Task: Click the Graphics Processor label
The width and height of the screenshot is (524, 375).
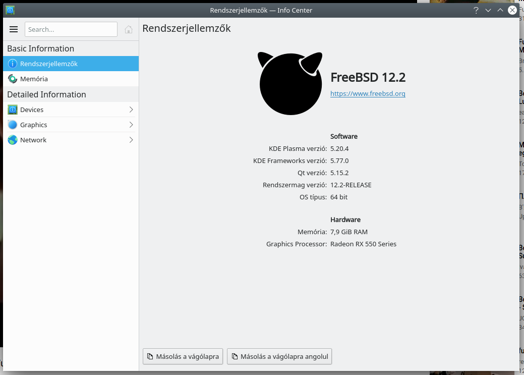Action: pos(297,244)
